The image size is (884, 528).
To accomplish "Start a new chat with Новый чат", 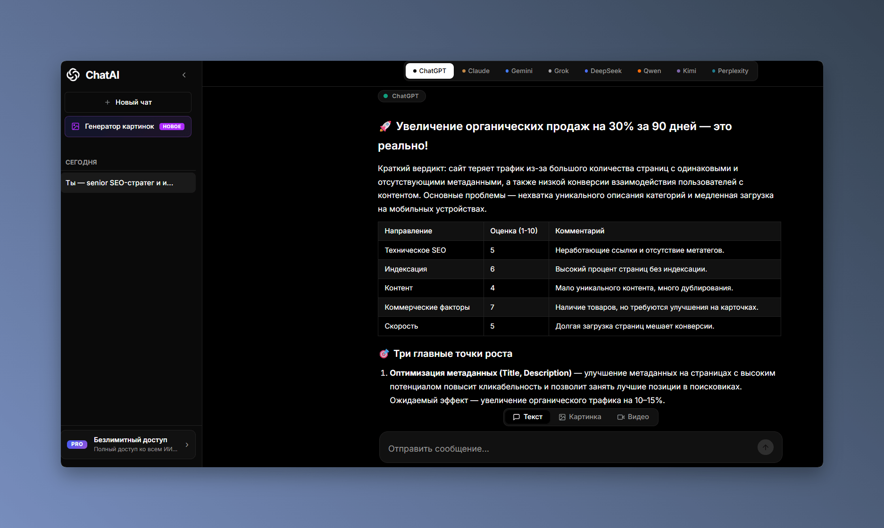I will (128, 102).
